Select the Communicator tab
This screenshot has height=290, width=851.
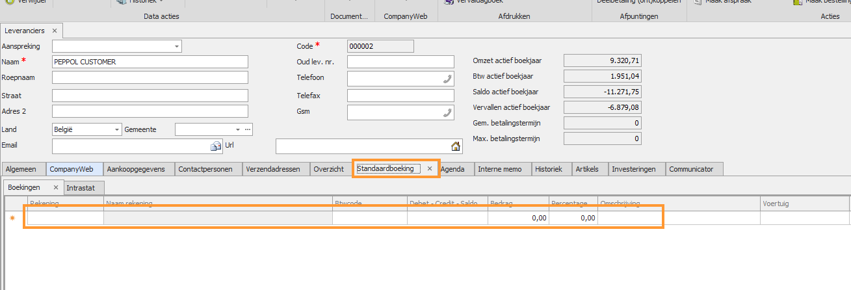click(x=694, y=169)
